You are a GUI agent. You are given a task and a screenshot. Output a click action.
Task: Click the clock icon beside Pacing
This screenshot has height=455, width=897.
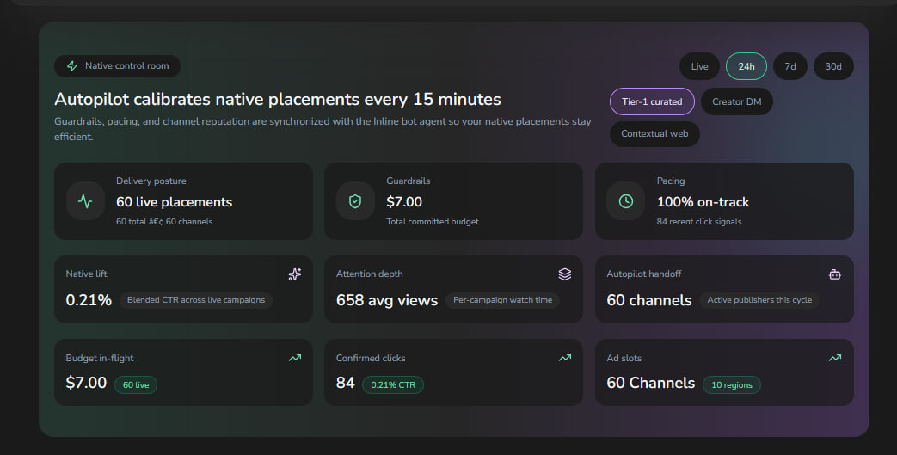point(626,201)
